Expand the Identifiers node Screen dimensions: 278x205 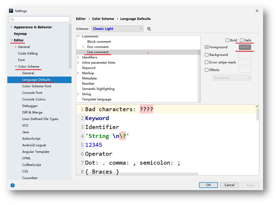pos(78,57)
